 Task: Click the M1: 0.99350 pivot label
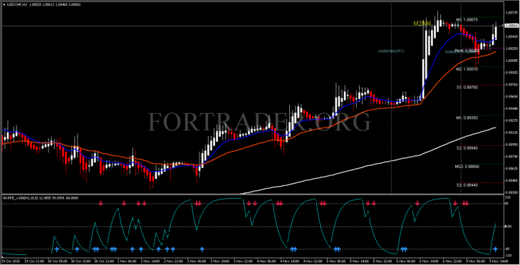point(467,118)
